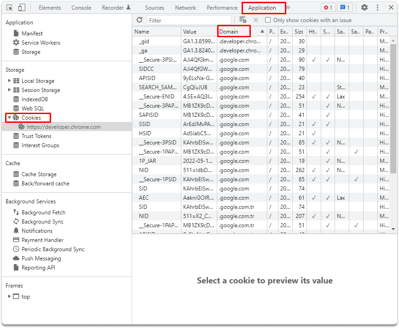Expand Local Storage tree node

9,81
